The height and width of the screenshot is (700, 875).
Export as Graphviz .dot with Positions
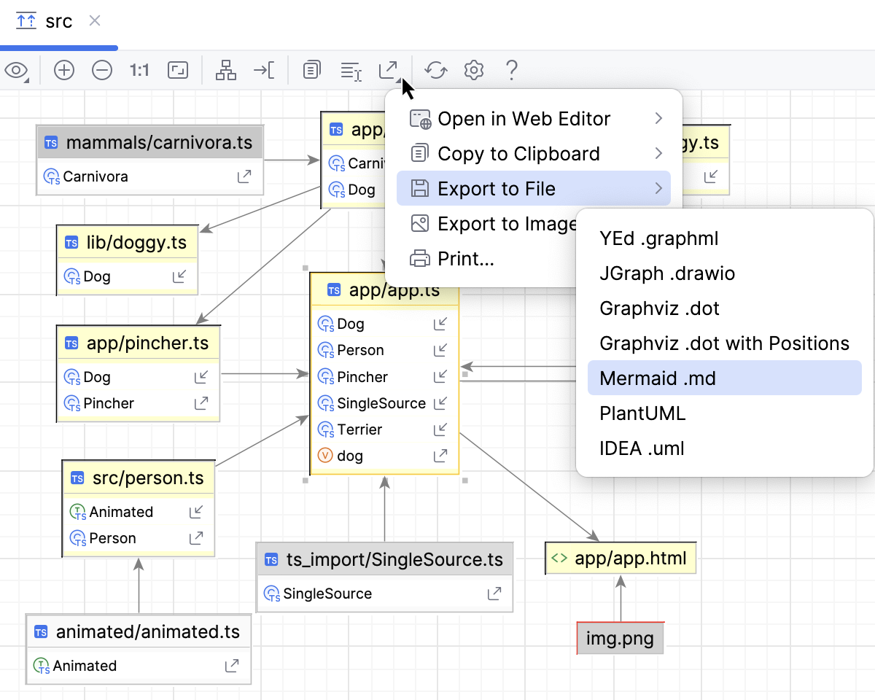pyautogui.click(x=725, y=343)
